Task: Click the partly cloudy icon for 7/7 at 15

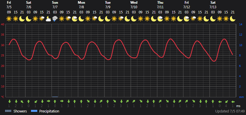Action: point(68,19)
